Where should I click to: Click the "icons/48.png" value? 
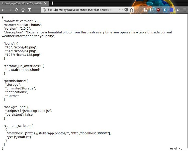26,47
